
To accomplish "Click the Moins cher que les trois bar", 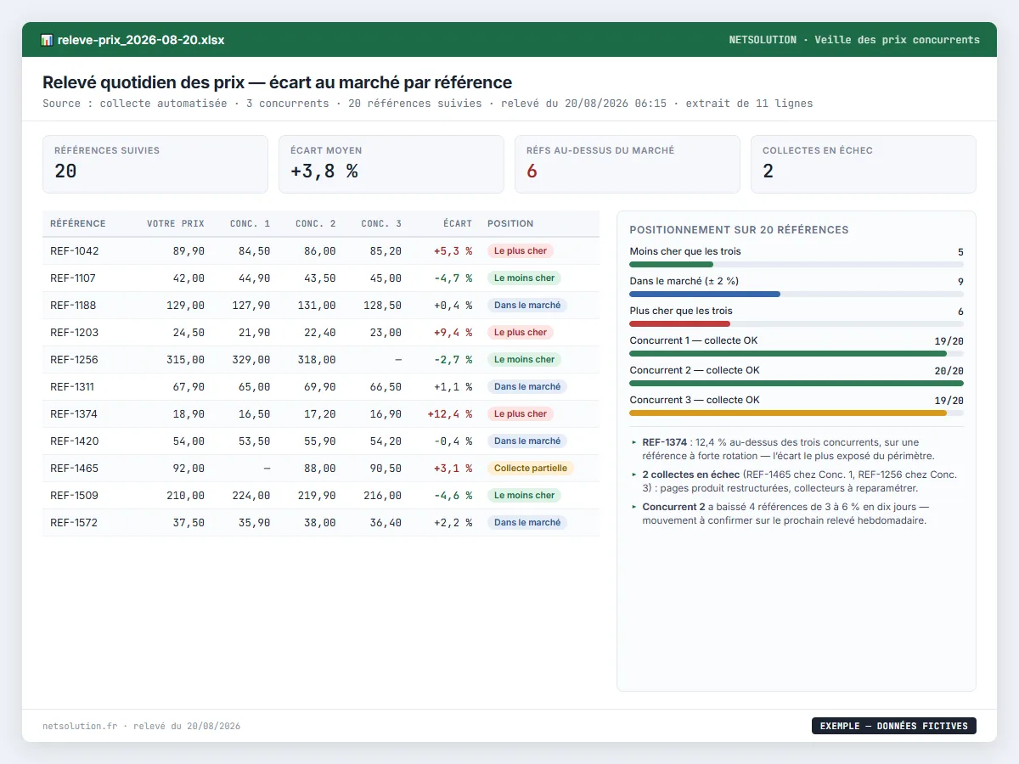I will pyautogui.click(x=797, y=264).
